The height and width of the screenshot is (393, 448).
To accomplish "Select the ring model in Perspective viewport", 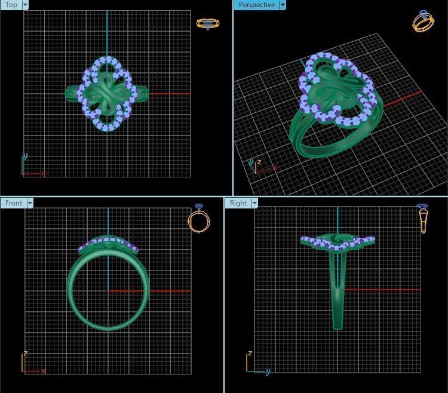I will coord(336,106).
